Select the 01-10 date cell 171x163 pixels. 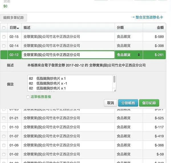tap(14, 127)
